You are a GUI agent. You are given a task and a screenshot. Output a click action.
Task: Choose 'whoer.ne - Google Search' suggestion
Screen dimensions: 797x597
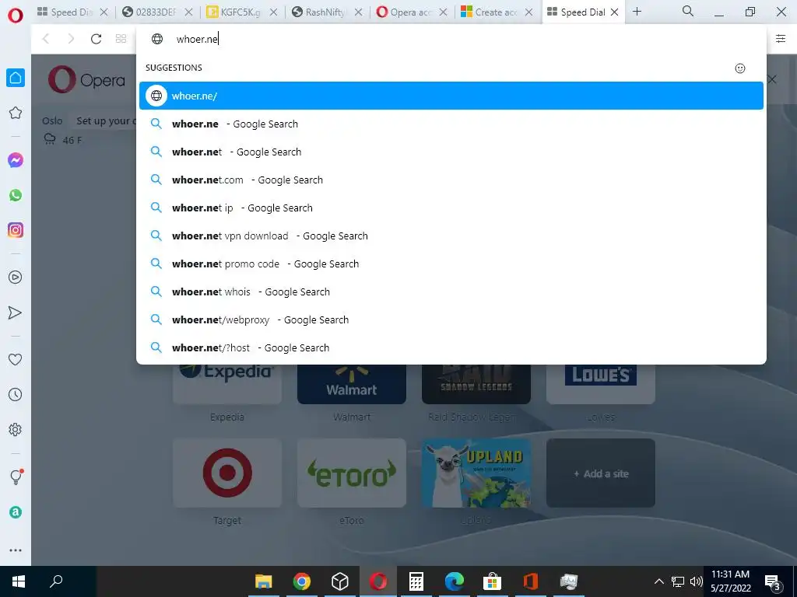pos(451,124)
